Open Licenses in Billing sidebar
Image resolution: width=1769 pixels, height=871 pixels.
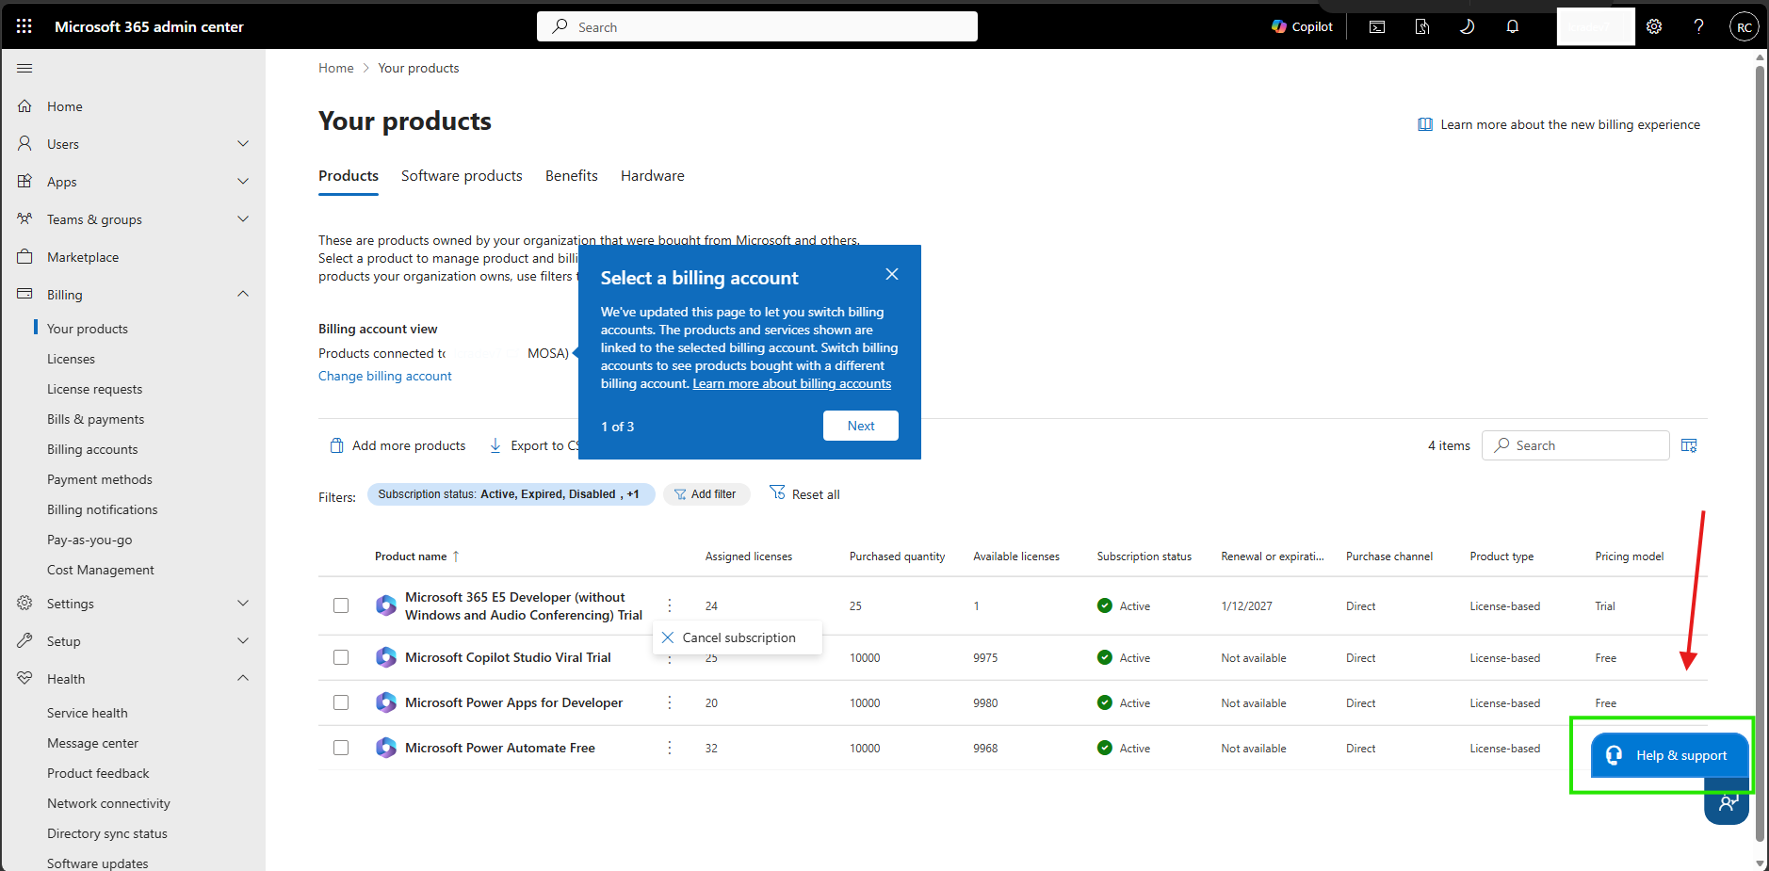72,359
